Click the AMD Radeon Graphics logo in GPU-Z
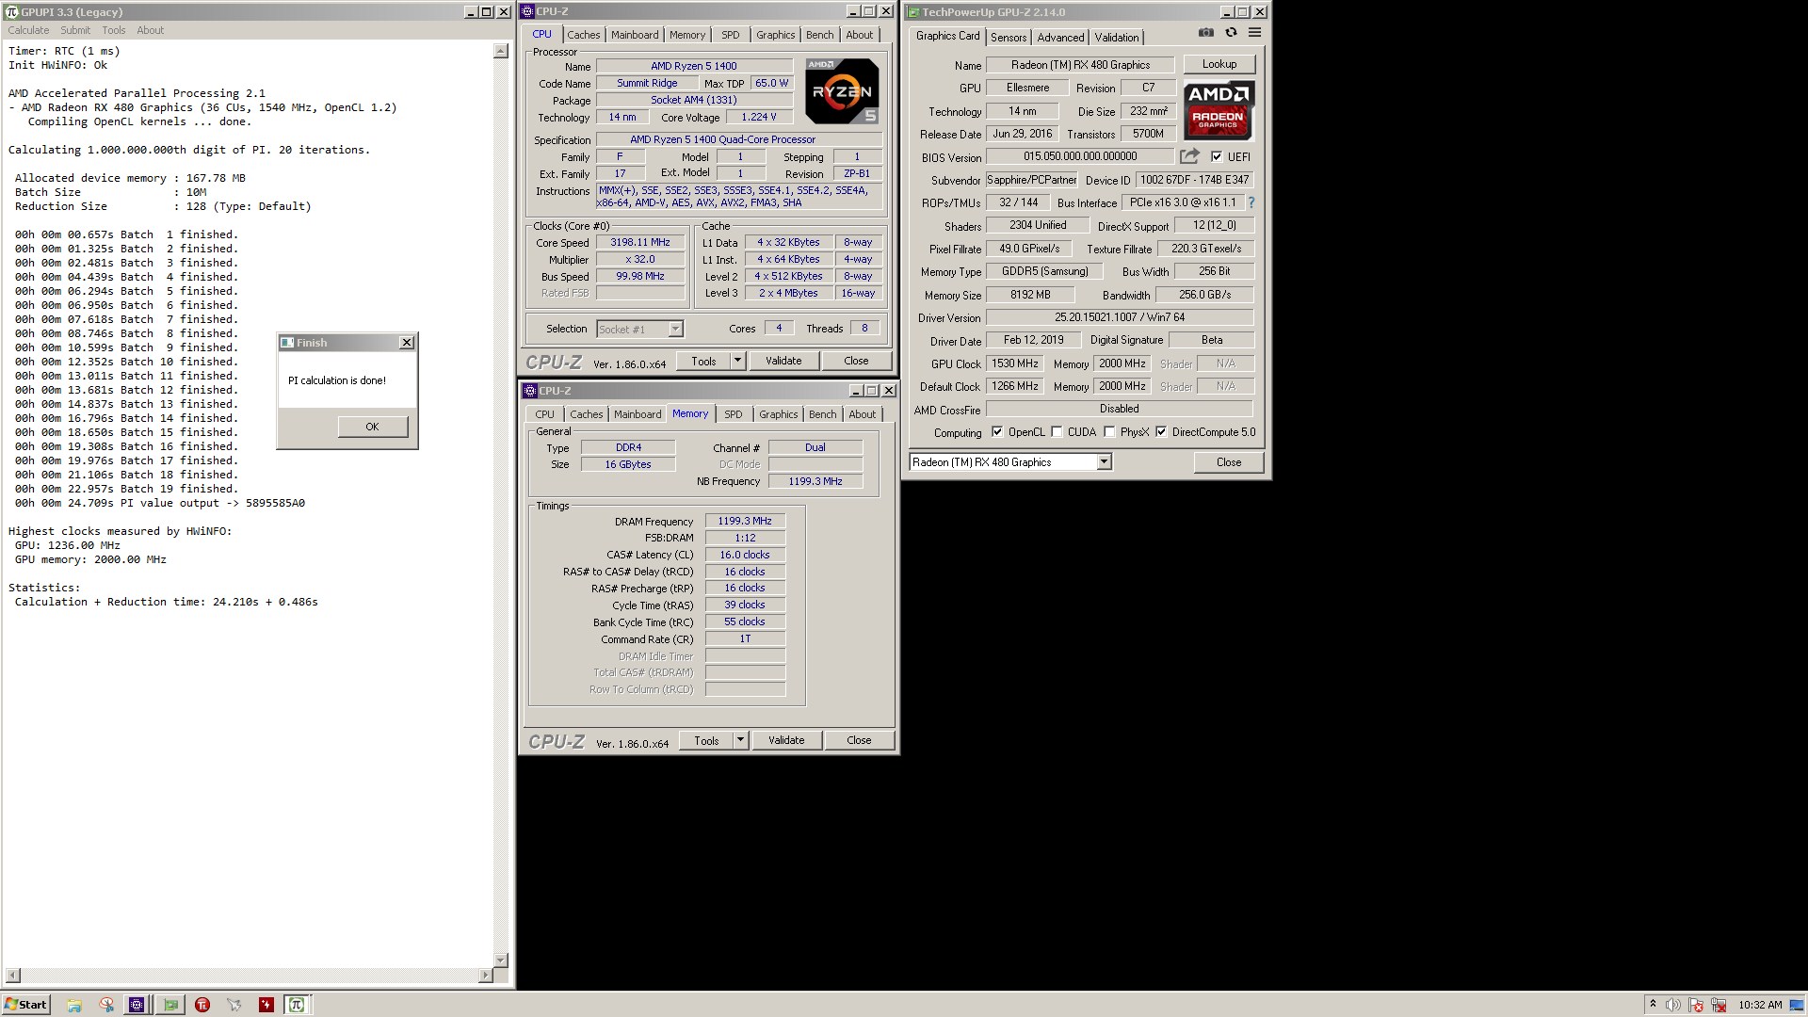 pos(1219,111)
